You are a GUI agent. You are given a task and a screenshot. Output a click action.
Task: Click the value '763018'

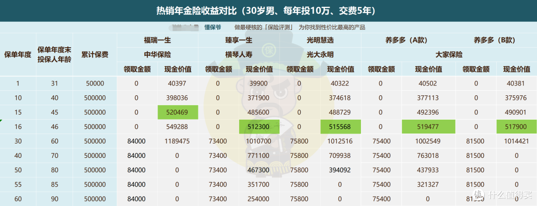tap(429, 155)
